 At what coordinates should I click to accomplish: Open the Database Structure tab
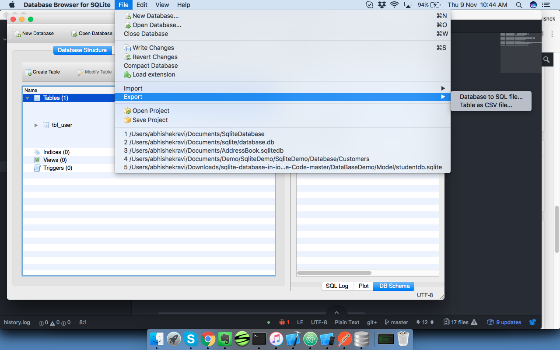coord(82,50)
